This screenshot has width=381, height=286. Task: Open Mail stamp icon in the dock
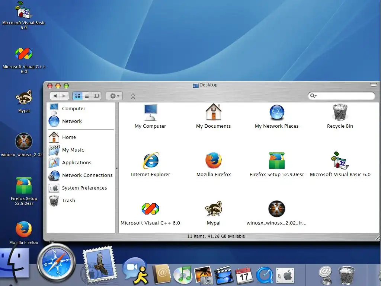[99, 265]
